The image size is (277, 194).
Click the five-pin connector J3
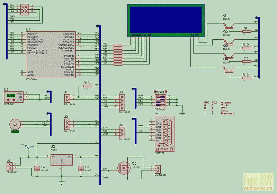pyautogui.click(x=122, y=102)
